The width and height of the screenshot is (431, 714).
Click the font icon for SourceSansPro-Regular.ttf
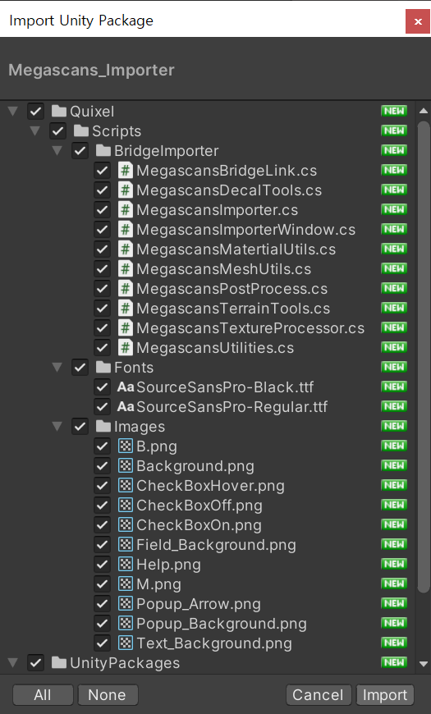coord(126,406)
